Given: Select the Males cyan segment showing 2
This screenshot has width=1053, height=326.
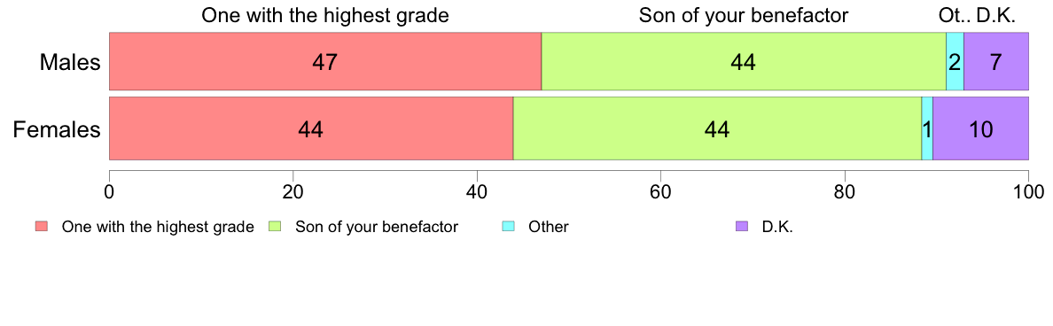Looking at the screenshot, I should coord(955,61).
